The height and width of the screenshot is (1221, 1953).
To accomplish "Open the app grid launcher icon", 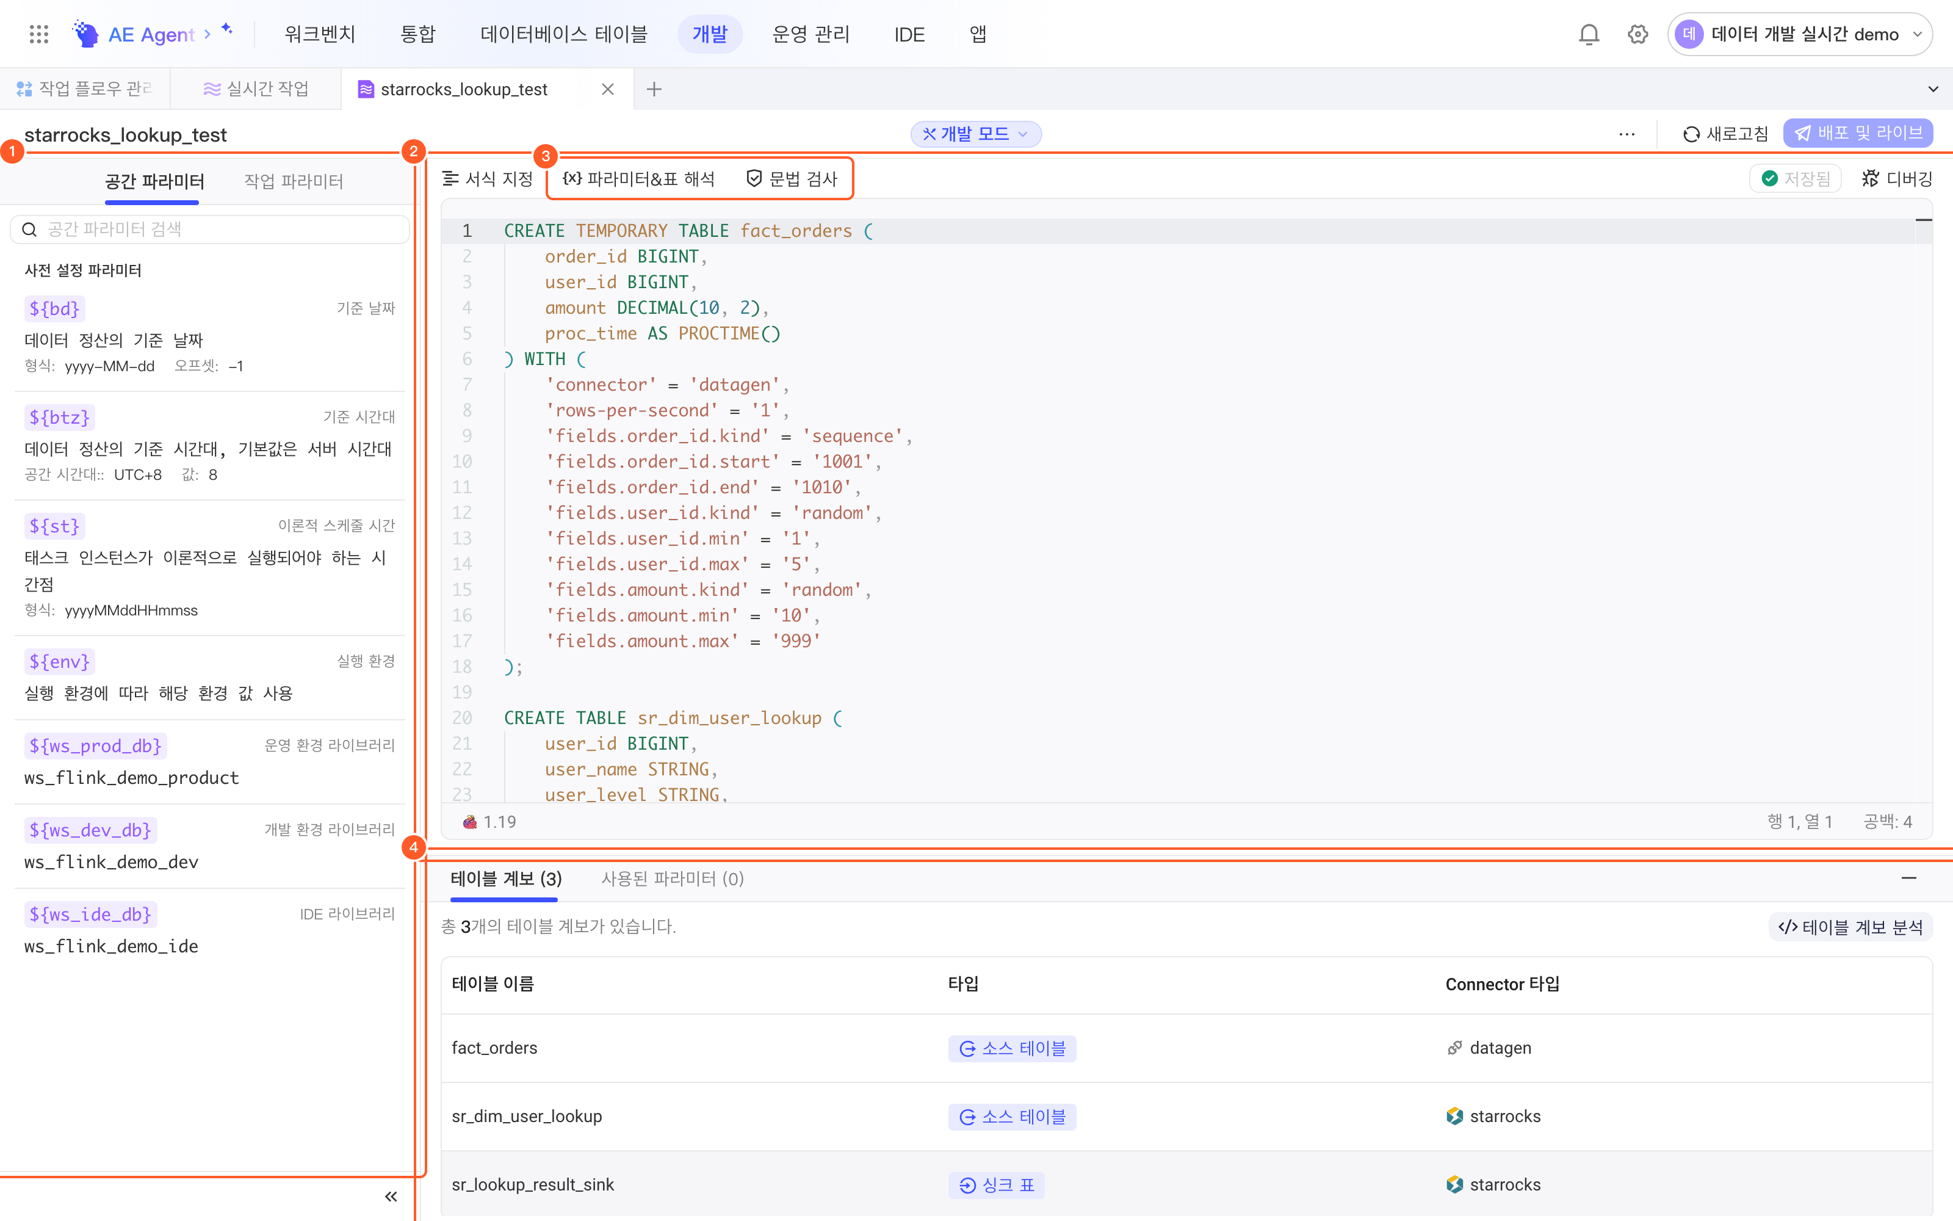I will [x=38, y=34].
